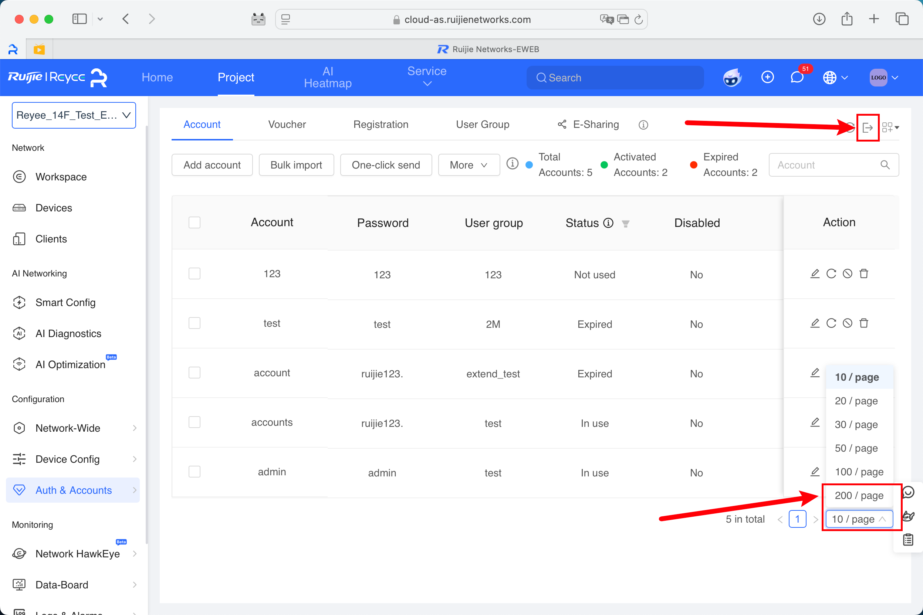The height and width of the screenshot is (615, 923).
Task: Switch to the Voucher tab
Action: tap(287, 124)
